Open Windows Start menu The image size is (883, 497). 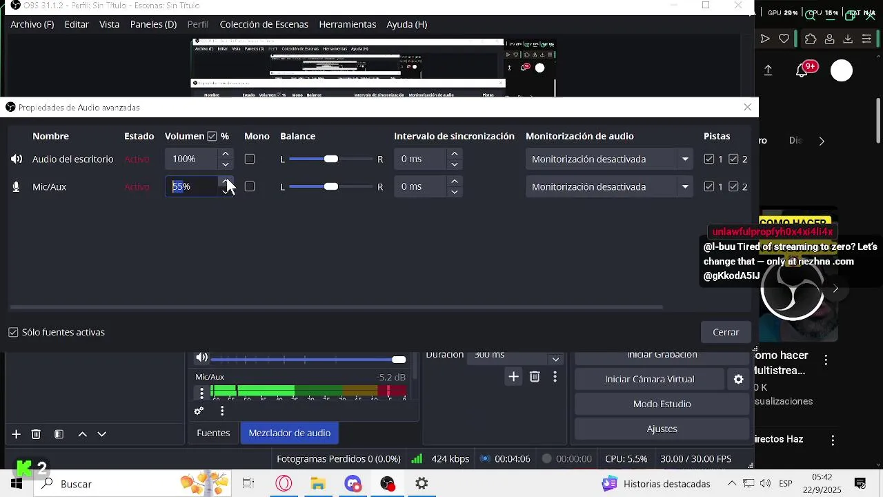(17, 484)
